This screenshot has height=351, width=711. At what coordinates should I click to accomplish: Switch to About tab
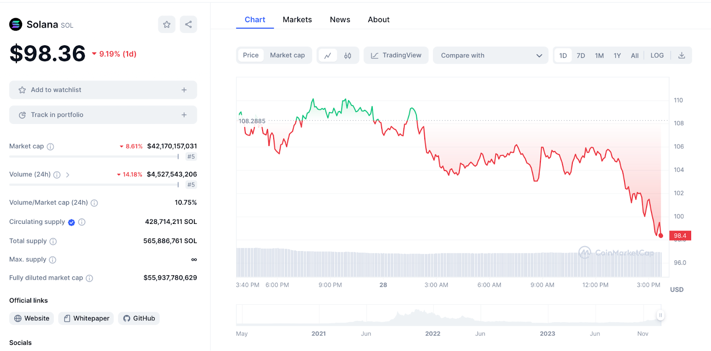point(379,20)
